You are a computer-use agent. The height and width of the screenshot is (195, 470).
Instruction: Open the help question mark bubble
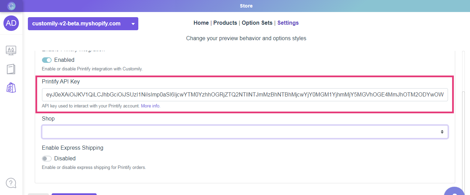pos(11,183)
